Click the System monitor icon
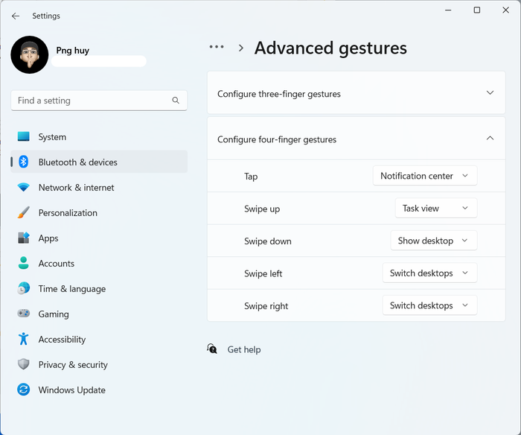This screenshot has width=521, height=435. [x=24, y=136]
